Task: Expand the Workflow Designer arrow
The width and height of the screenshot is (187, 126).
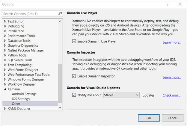Action: click(x=5, y=84)
